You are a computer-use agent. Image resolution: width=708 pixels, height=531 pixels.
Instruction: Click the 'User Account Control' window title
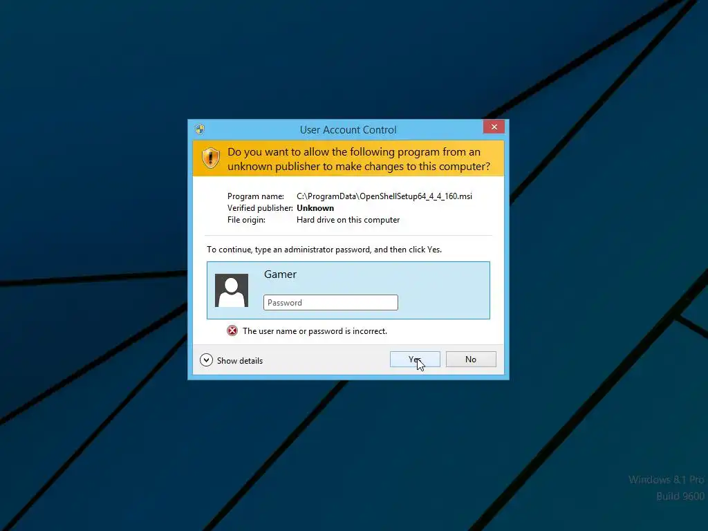(348, 129)
